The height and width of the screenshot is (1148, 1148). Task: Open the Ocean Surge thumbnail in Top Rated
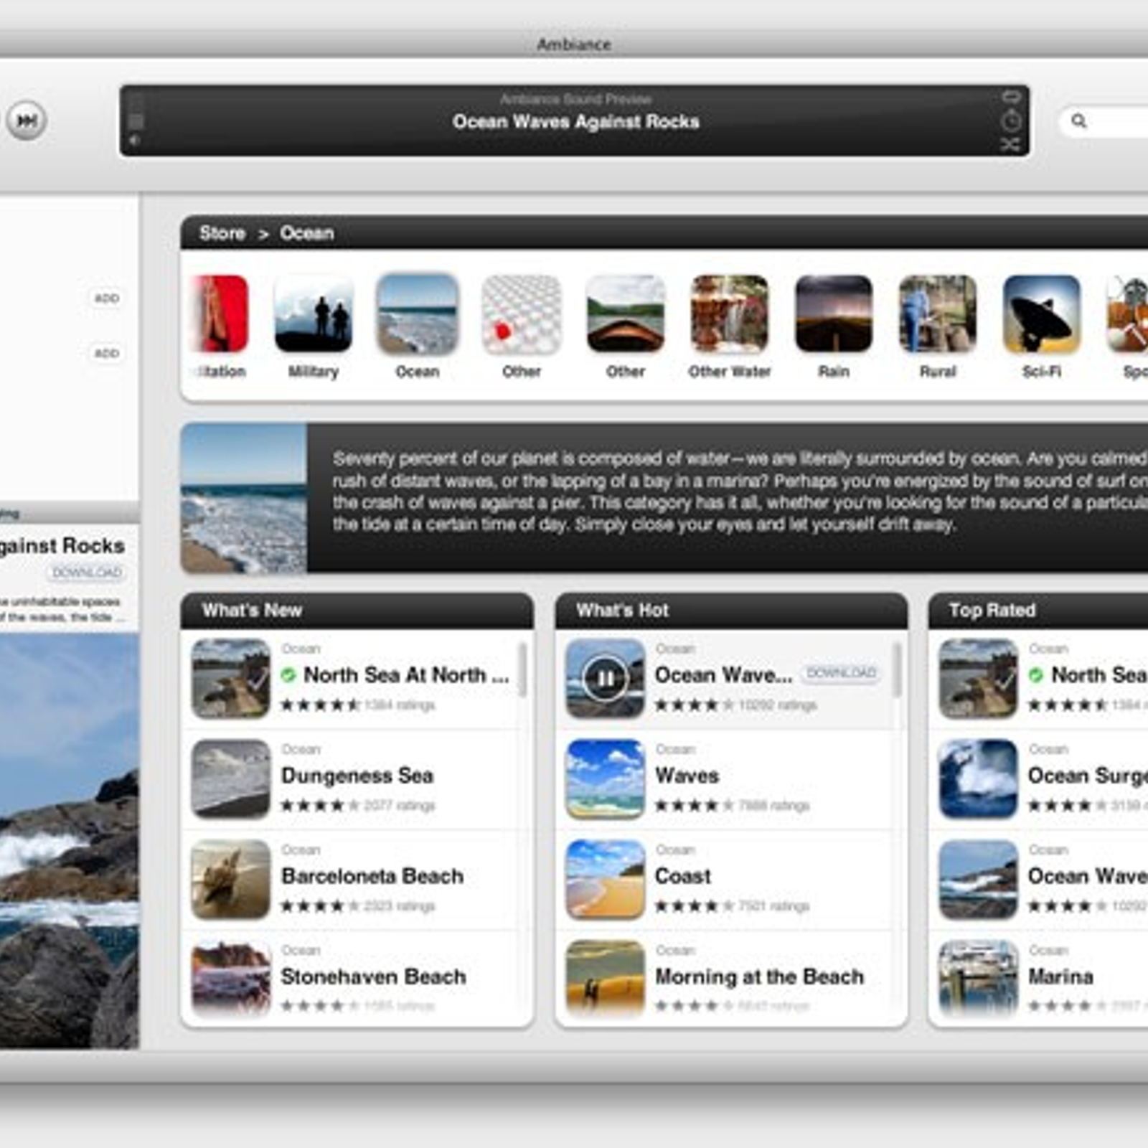(979, 779)
